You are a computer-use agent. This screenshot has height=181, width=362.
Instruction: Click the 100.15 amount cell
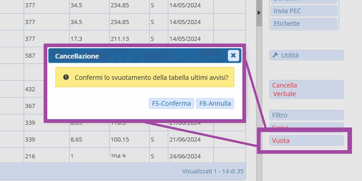point(129,139)
